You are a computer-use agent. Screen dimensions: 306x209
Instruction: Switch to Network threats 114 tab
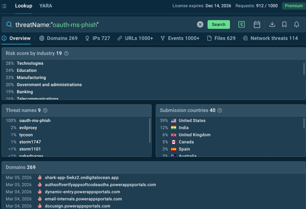pos(271,38)
